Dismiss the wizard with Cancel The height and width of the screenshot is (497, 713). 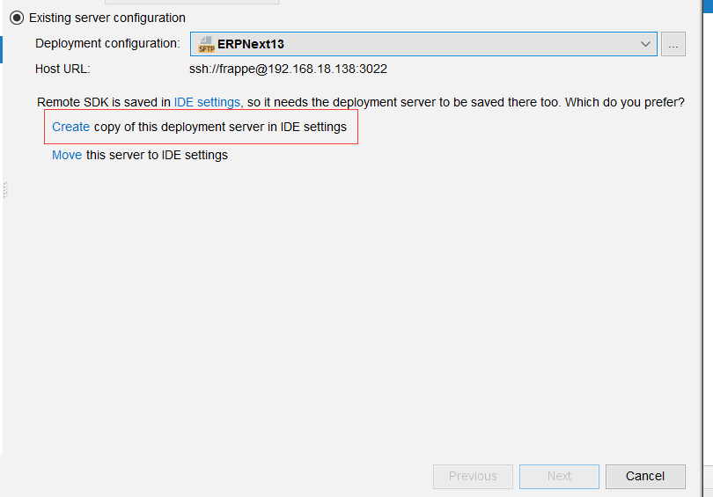pyautogui.click(x=645, y=476)
